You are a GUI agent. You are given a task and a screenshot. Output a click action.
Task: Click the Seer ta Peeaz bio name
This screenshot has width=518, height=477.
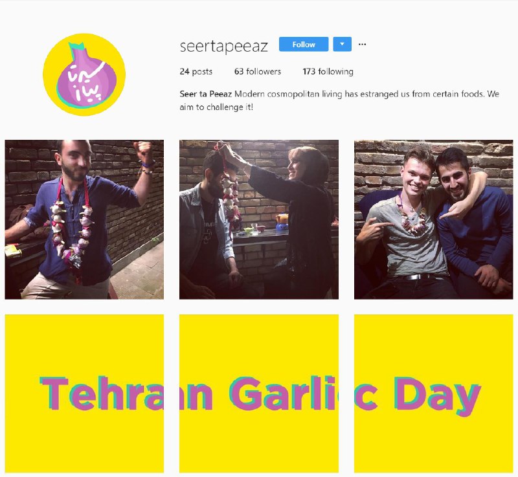pos(205,94)
